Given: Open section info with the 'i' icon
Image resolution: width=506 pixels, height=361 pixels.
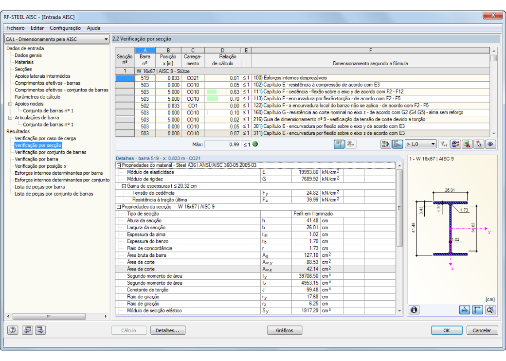Looking at the screenshot, I should tap(414, 310).
